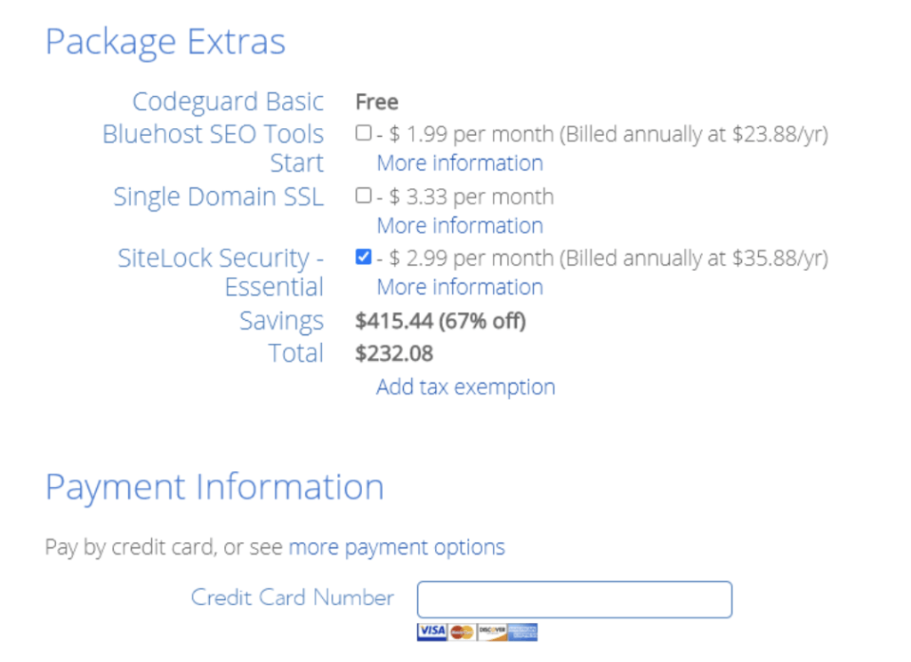The image size is (911, 662).
Task: Click the Discover card icon
Action: pyautogui.click(x=491, y=632)
